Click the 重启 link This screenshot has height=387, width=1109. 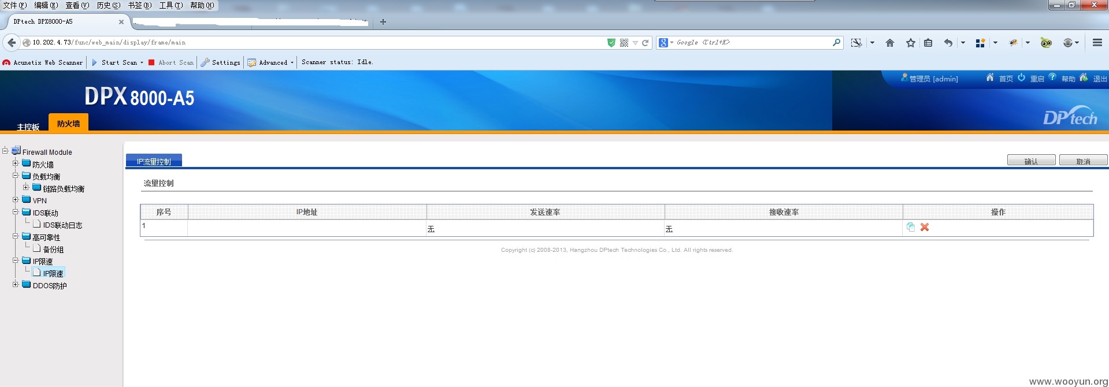[1037, 79]
